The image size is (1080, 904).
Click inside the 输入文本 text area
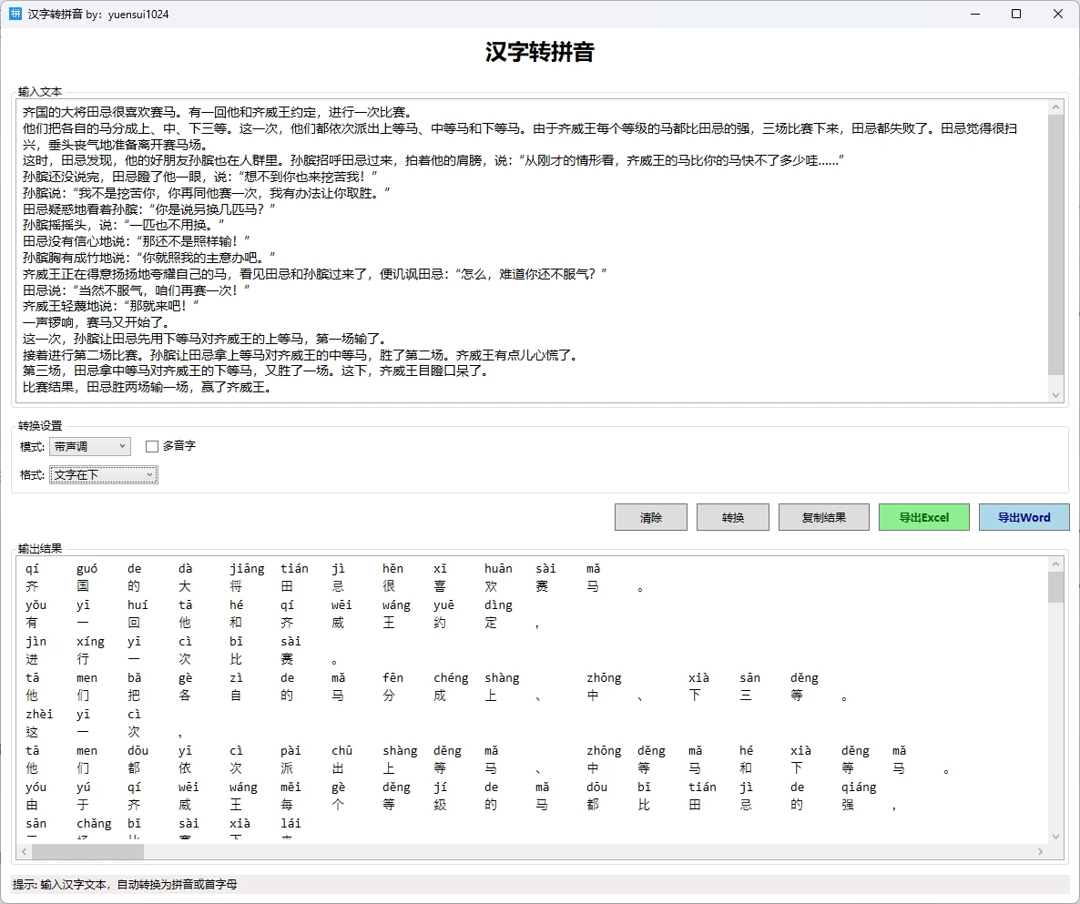coord(532,250)
